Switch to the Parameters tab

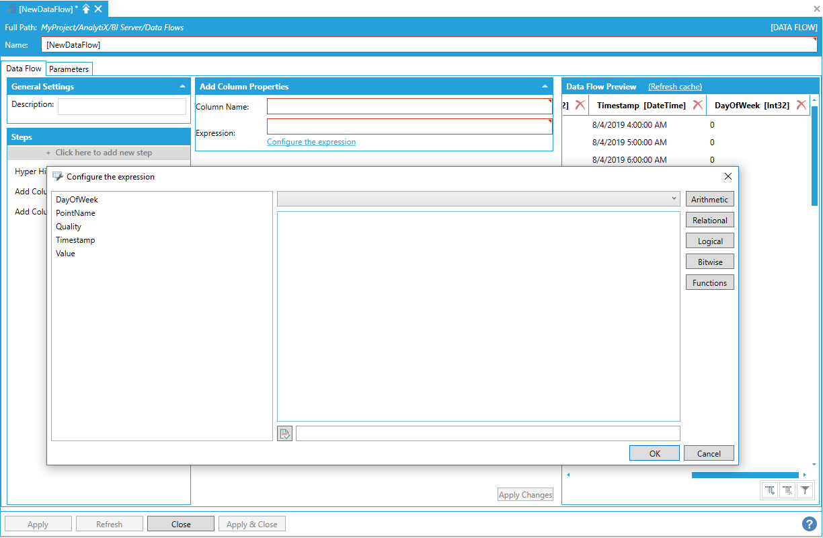point(69,69)
